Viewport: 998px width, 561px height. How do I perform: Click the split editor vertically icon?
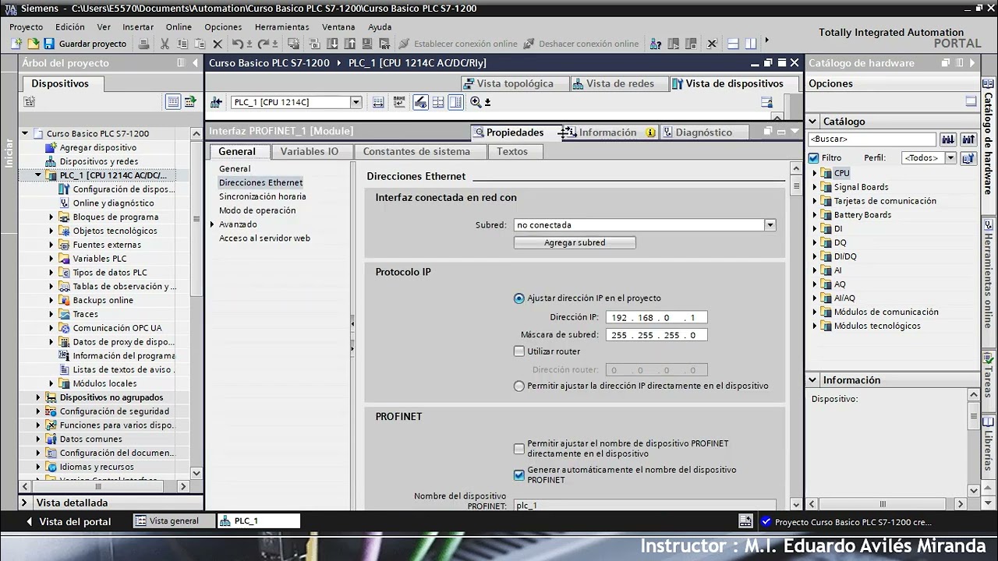click(751, 44)
